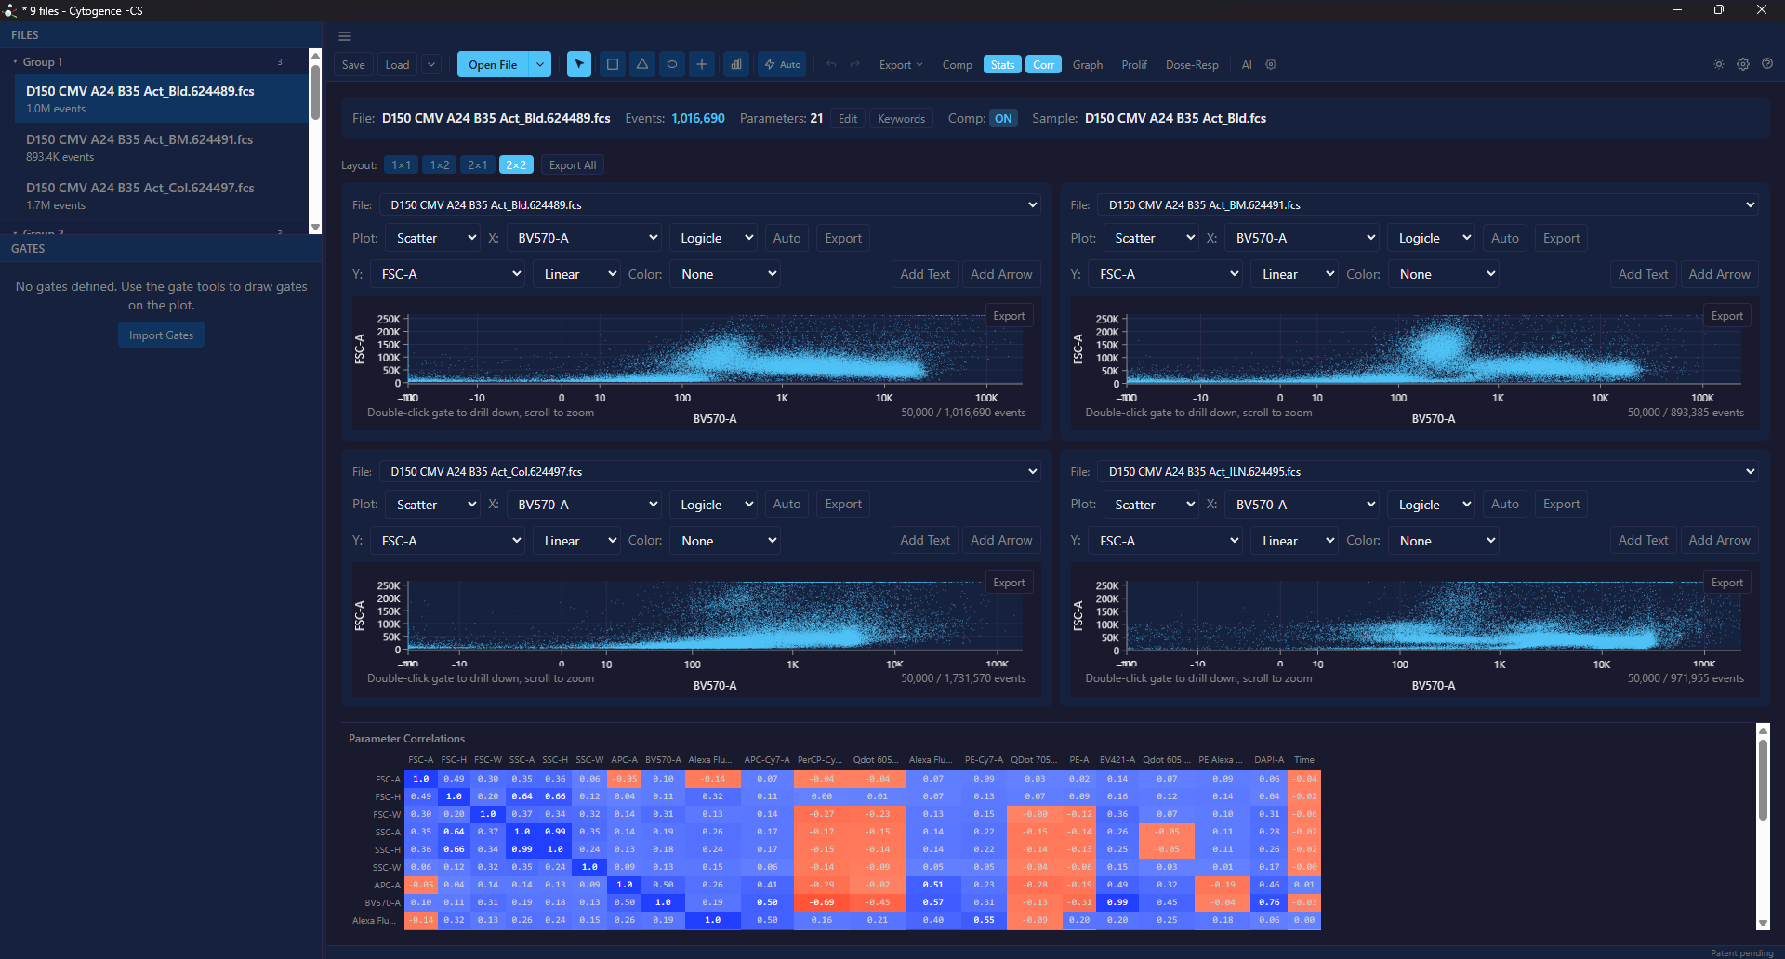Open Y scale Linear dropdown in top-right plot
The image size is (1785, 959).
point(1295,275)
